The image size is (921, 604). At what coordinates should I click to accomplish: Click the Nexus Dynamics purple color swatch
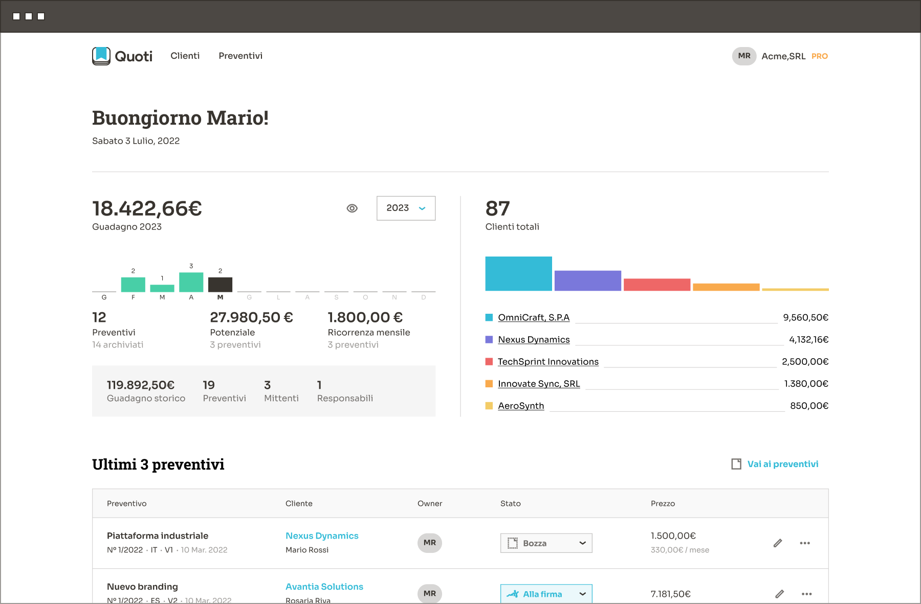(489, 339)
